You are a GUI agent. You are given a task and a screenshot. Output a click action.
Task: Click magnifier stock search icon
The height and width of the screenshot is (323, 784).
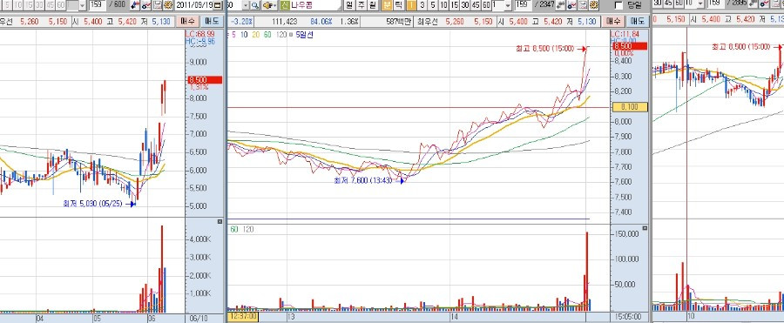(255, 5)
